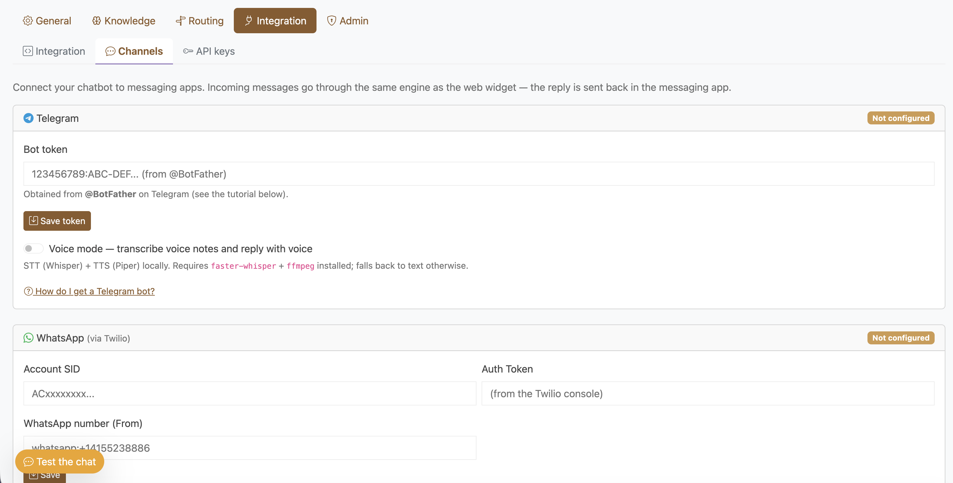The image size is (953, 483).
Task: Click the brain icon beside Knowledge
Action: pos(97,21)
